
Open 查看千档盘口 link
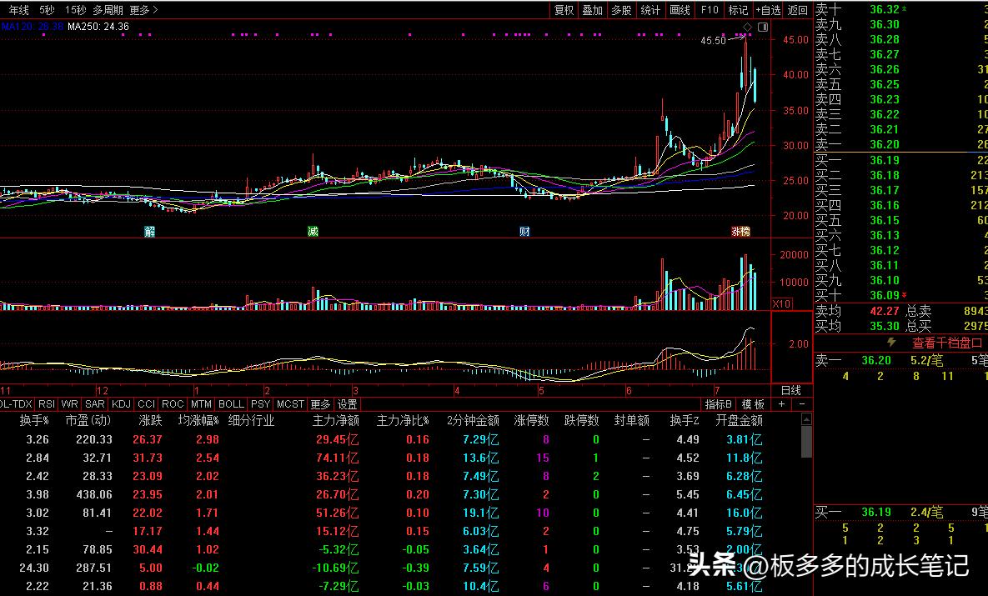pos(948,343)
